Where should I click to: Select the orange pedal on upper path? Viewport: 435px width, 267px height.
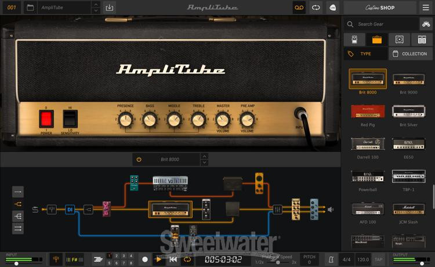pos(259,183)
